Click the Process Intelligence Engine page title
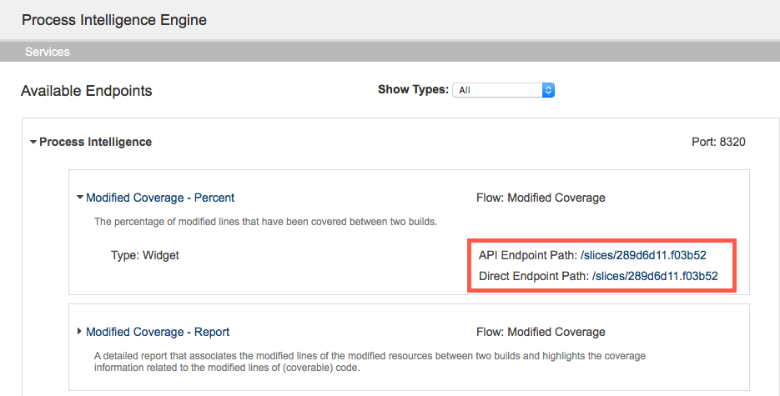 coord(114,20)
